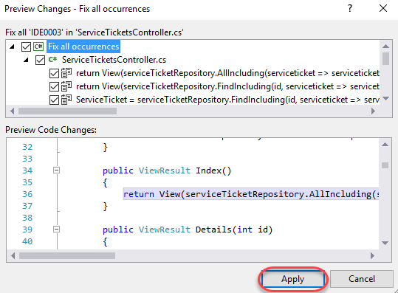Screen dimensions: 398x293
Task: Uncheck the FindIncluding return View change checkbox
Action: (x=54, y=87)
